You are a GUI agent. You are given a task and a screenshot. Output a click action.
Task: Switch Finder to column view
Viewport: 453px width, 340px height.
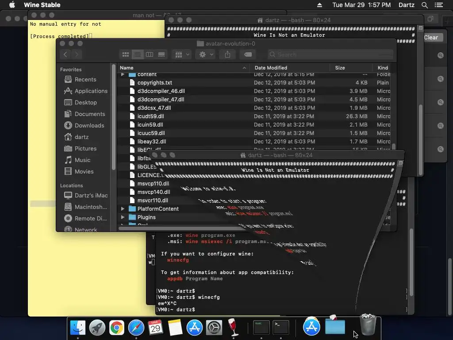click(x=150, y=54)
